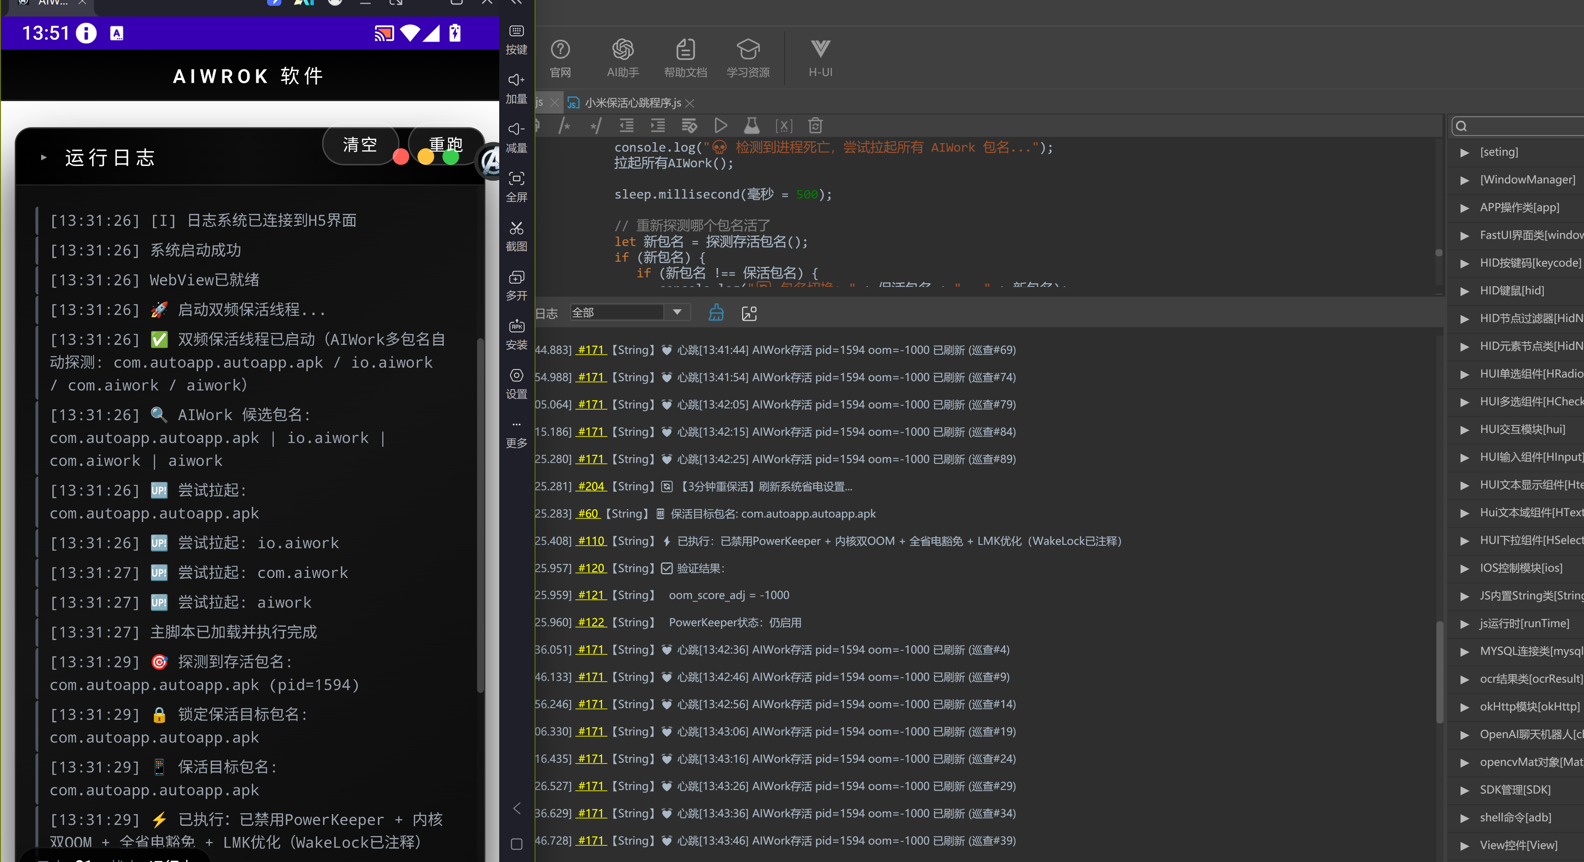Tap the Android recents square in emulator sidebar
Screen dimensions: 1584x862
[x=517, y=844]
